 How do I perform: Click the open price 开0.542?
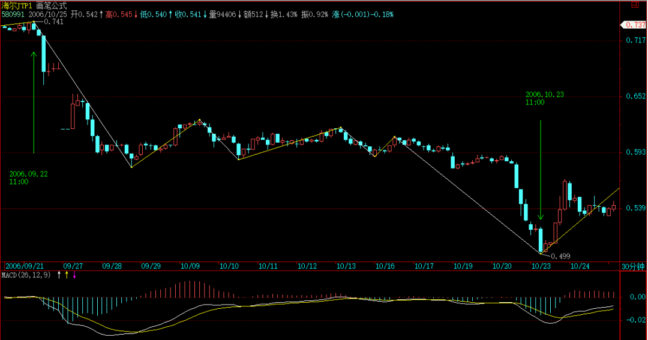(84, 14)
